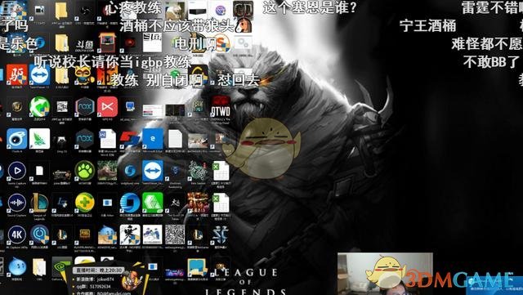
Task: Launch the dark hexagon Nox emulator icon
Action: [85, 138]
